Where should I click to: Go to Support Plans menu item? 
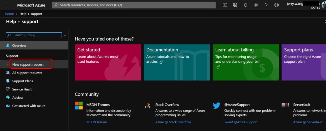23,81
